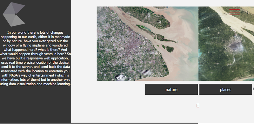Click the intro paragraph in the dark sidebar
The image size is (254, 124).
(x=35, y=58)
